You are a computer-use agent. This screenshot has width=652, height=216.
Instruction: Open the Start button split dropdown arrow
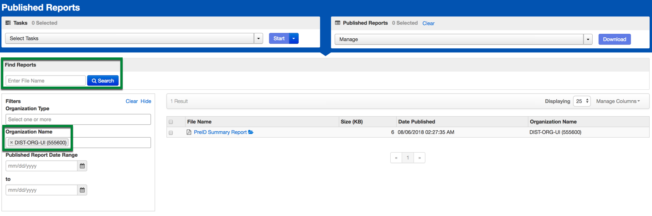pyautogui.click(x=294, y=39)
